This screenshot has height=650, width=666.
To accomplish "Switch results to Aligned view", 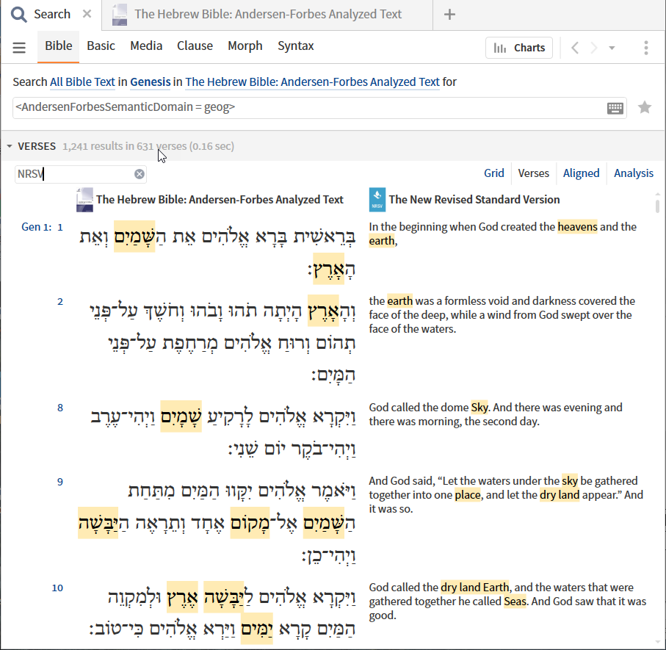I will 581,173.
